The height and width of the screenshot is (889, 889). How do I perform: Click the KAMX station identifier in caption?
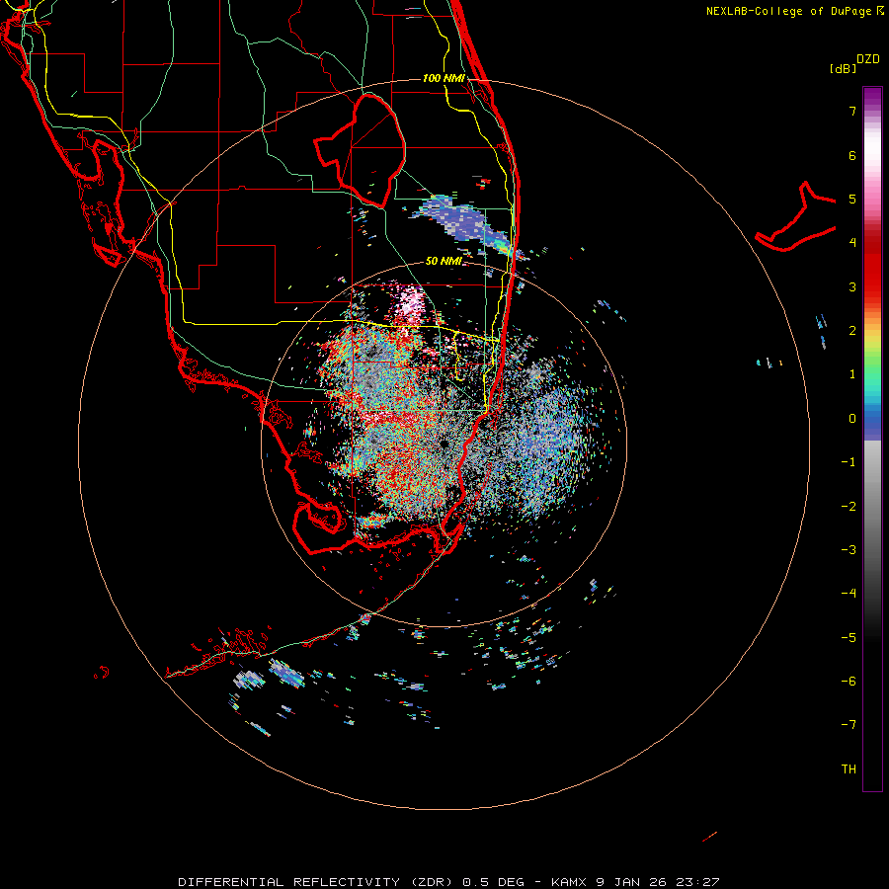[x=570, y=882]
